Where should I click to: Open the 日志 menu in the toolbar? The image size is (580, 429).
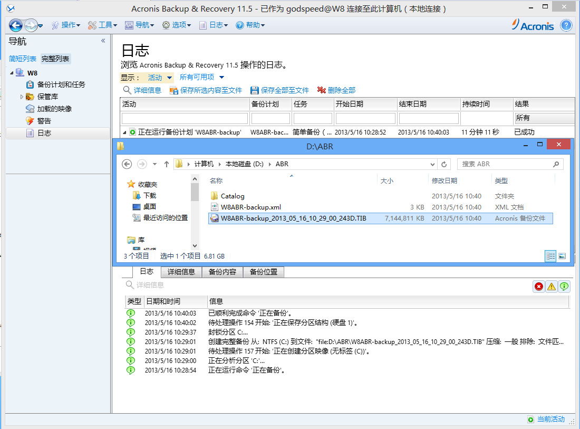(x=214, y=25)
